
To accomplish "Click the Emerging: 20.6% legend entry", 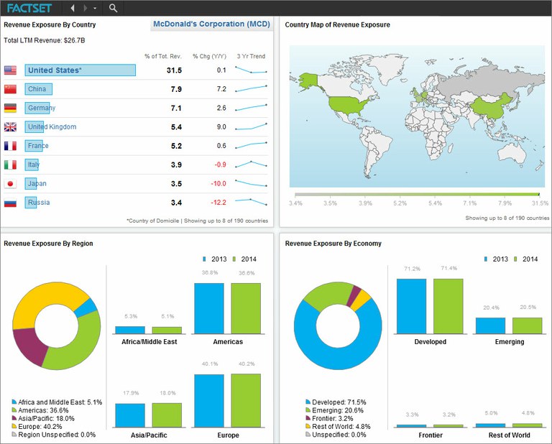I will coord(334,410).
